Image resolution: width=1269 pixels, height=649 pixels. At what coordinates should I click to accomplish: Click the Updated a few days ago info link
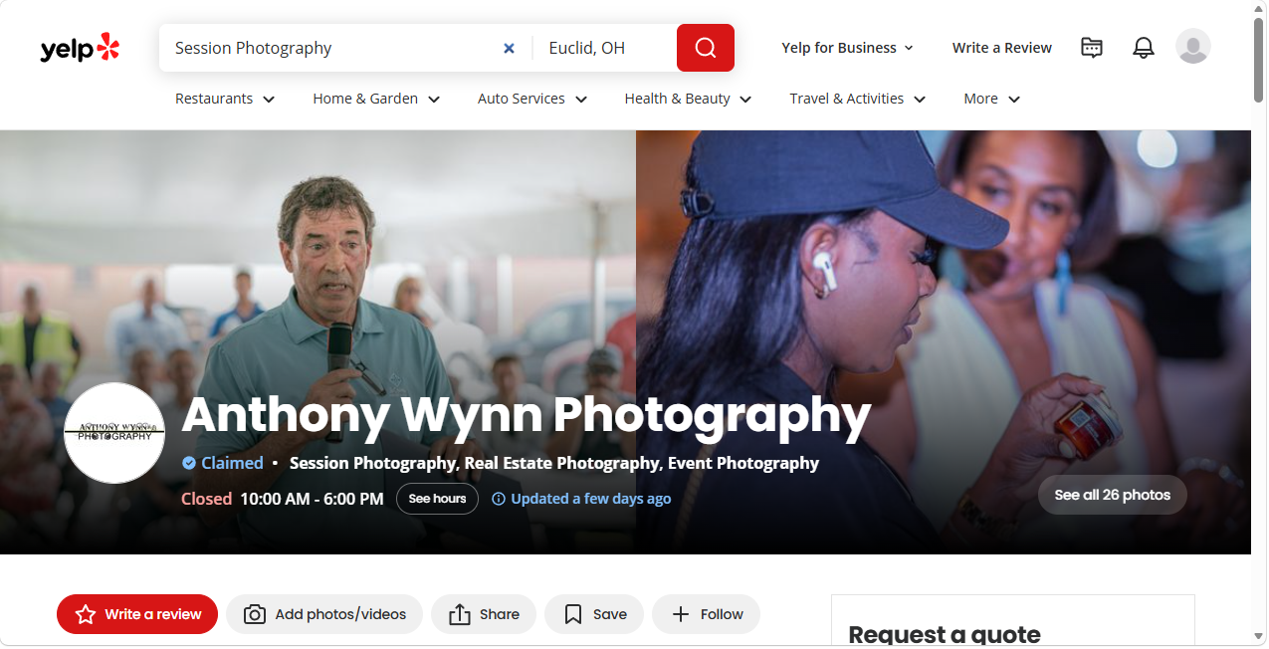581,499
